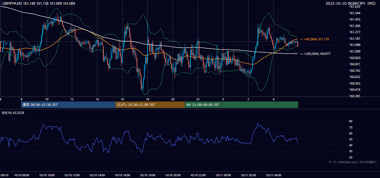Click price axis label 161.187
Viewport: 380px width, 178px height.
[x=355, y=39]
